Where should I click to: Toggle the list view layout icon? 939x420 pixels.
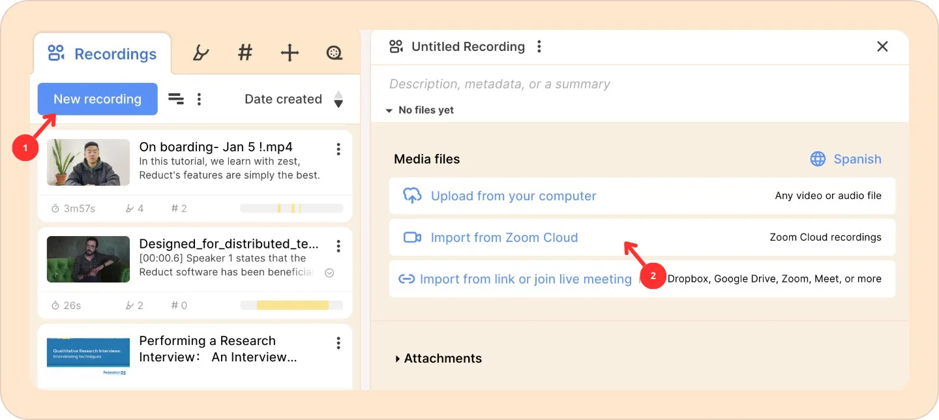pos(176,99)
